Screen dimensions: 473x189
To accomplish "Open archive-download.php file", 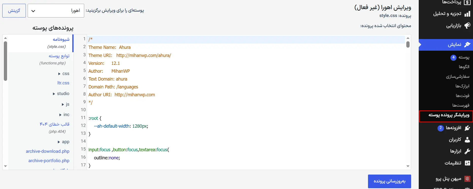I will [x=47, y=151].
